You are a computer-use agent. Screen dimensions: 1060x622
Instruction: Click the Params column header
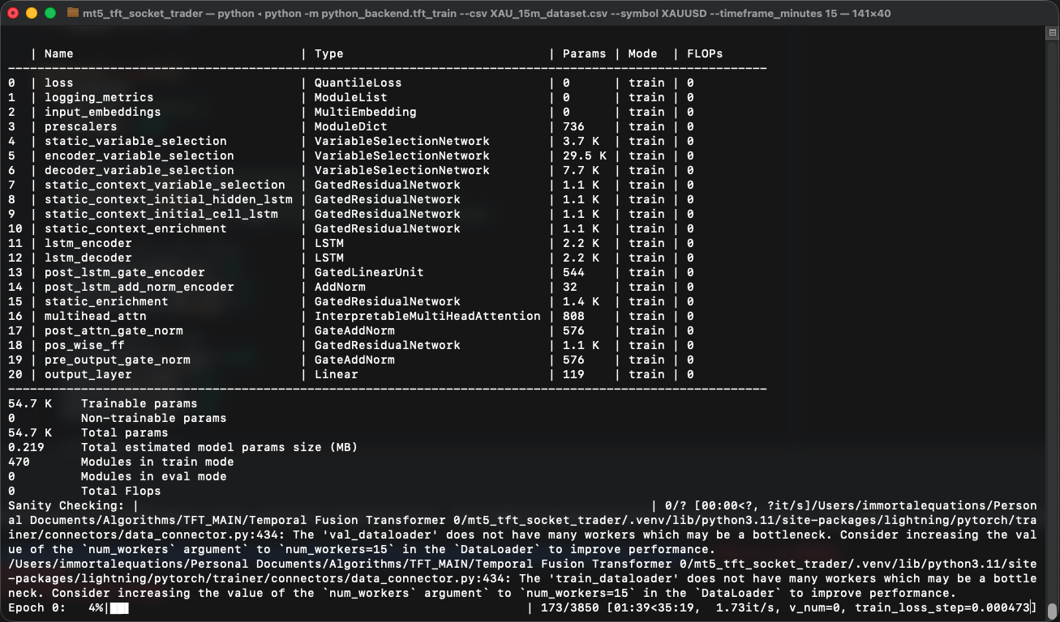584,53
